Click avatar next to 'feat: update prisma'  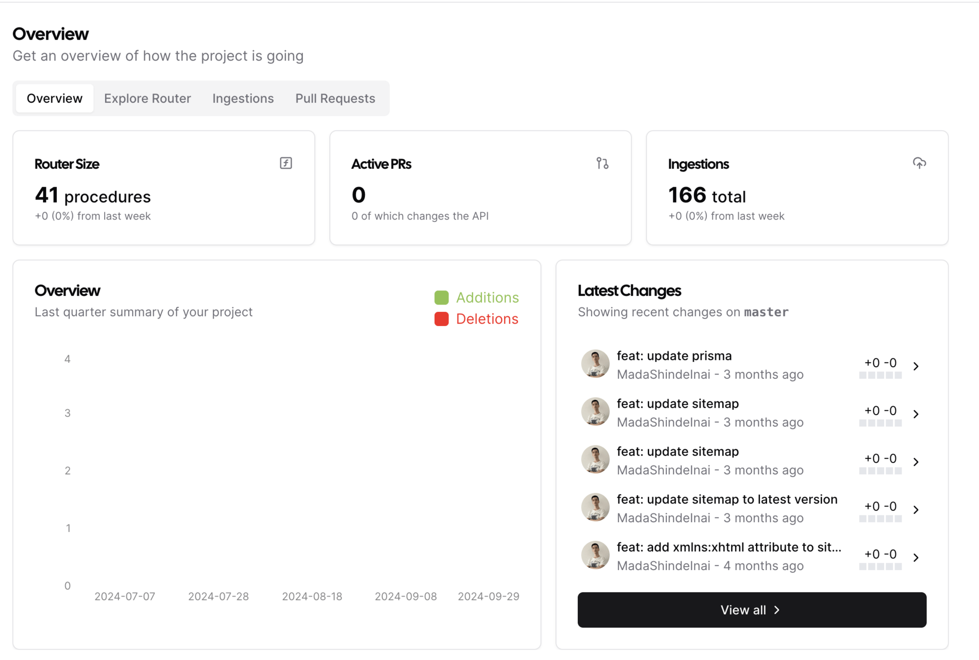coord(595,364)
